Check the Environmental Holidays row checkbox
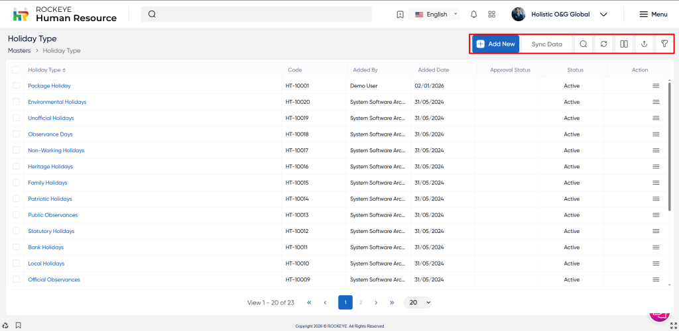The width and height of the screenshot is (679, 331). tap(16, 102)
